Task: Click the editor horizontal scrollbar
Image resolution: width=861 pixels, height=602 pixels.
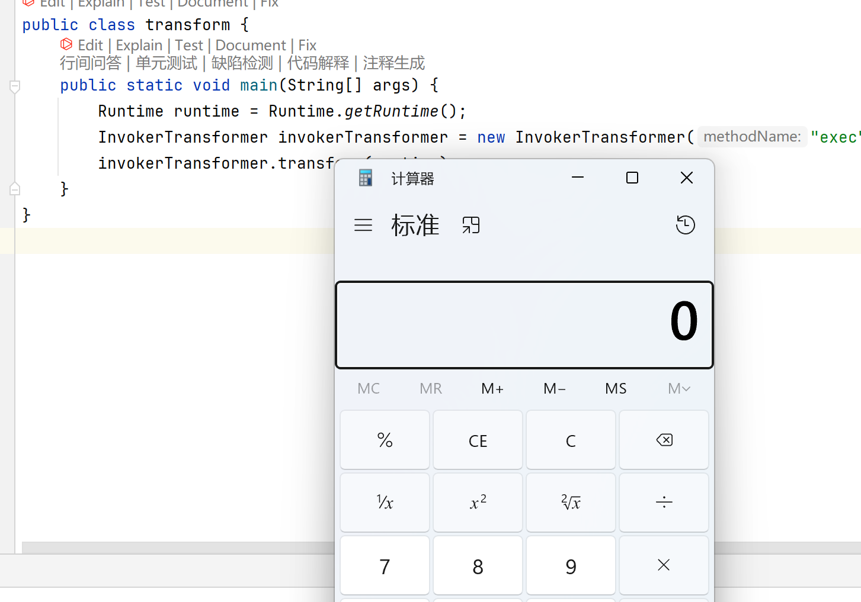Action: (x=178, y=548)
